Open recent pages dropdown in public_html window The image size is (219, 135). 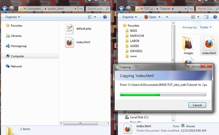pyautogui.click(x=16, y=9)
